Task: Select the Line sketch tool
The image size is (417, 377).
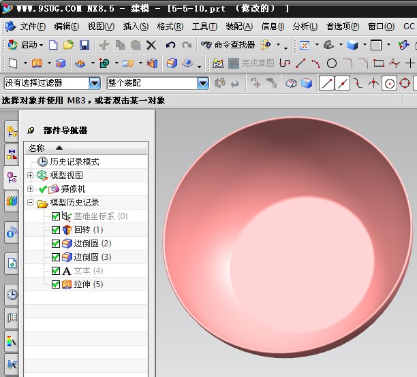Action: [x=300, y=63]
